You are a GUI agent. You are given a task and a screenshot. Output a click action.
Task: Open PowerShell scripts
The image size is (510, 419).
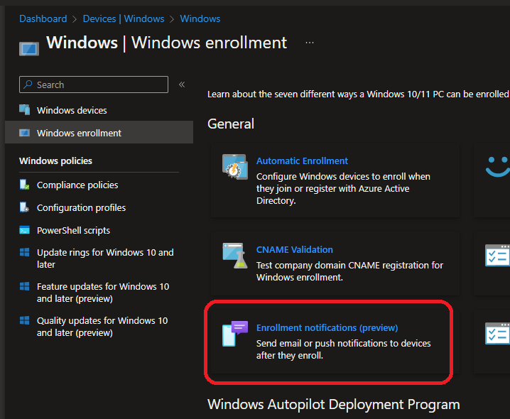pyautogui.click(x=73, y=230)
